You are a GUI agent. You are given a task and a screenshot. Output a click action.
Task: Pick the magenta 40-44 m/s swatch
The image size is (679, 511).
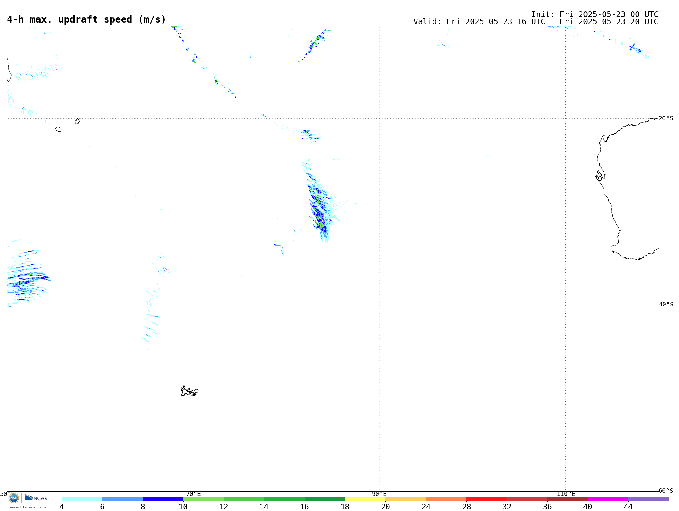click(x=608, y=499)
